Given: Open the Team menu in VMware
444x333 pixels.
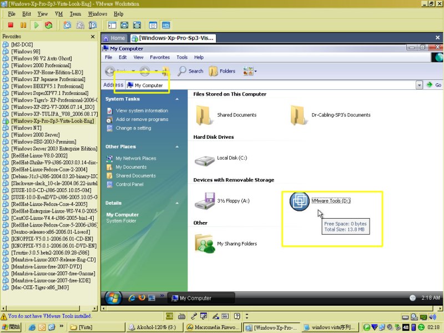Looking at the screenshot, I should click(75, 14).
